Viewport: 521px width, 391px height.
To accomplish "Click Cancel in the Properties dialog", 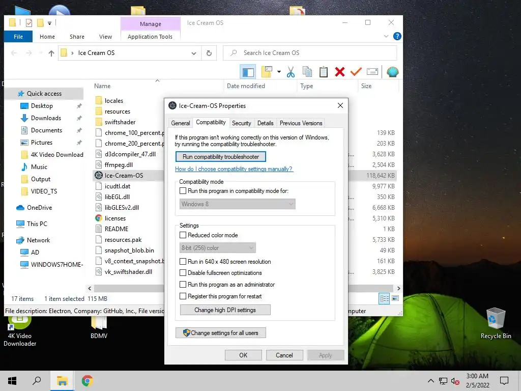I will tap(284, 355).
